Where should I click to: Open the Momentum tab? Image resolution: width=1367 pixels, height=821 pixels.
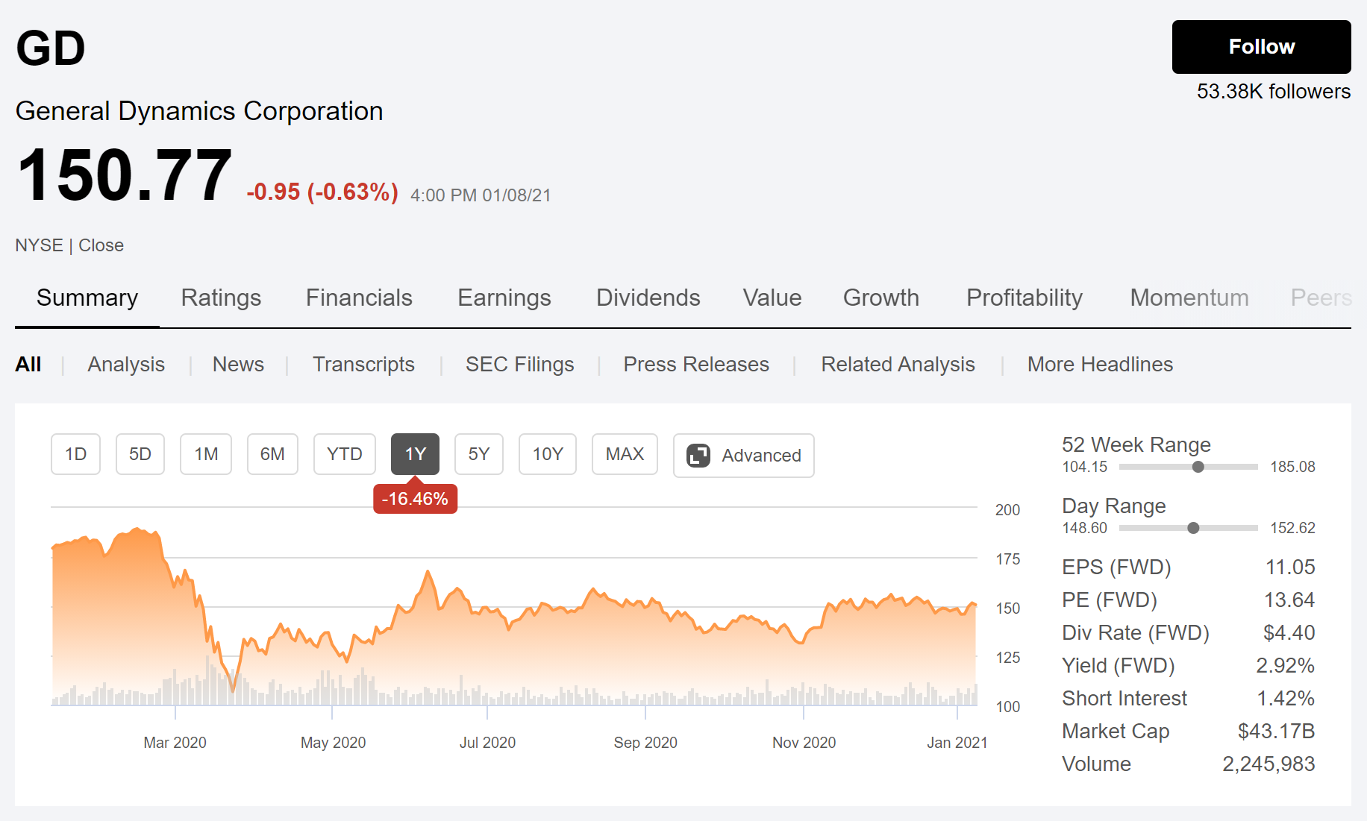point(1189,298)
